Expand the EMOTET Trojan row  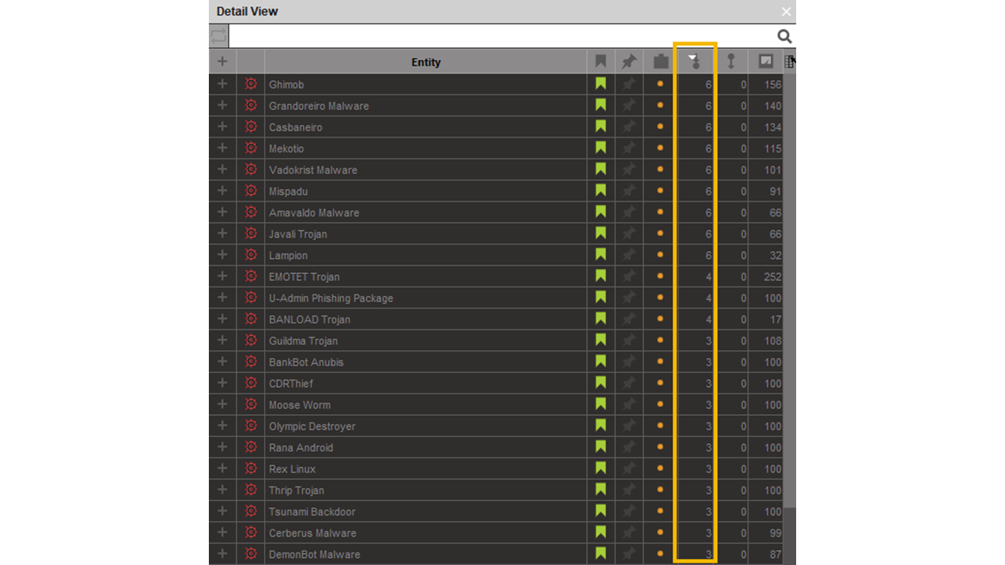(222, 276)
